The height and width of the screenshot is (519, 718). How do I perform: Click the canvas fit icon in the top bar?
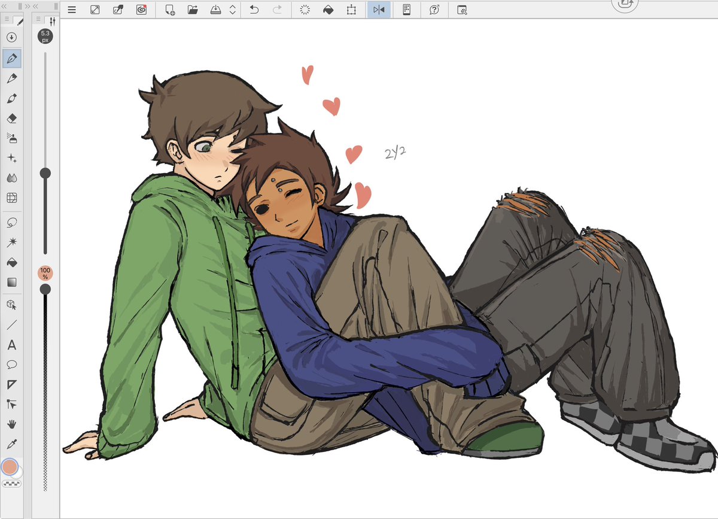pos(95,10)
